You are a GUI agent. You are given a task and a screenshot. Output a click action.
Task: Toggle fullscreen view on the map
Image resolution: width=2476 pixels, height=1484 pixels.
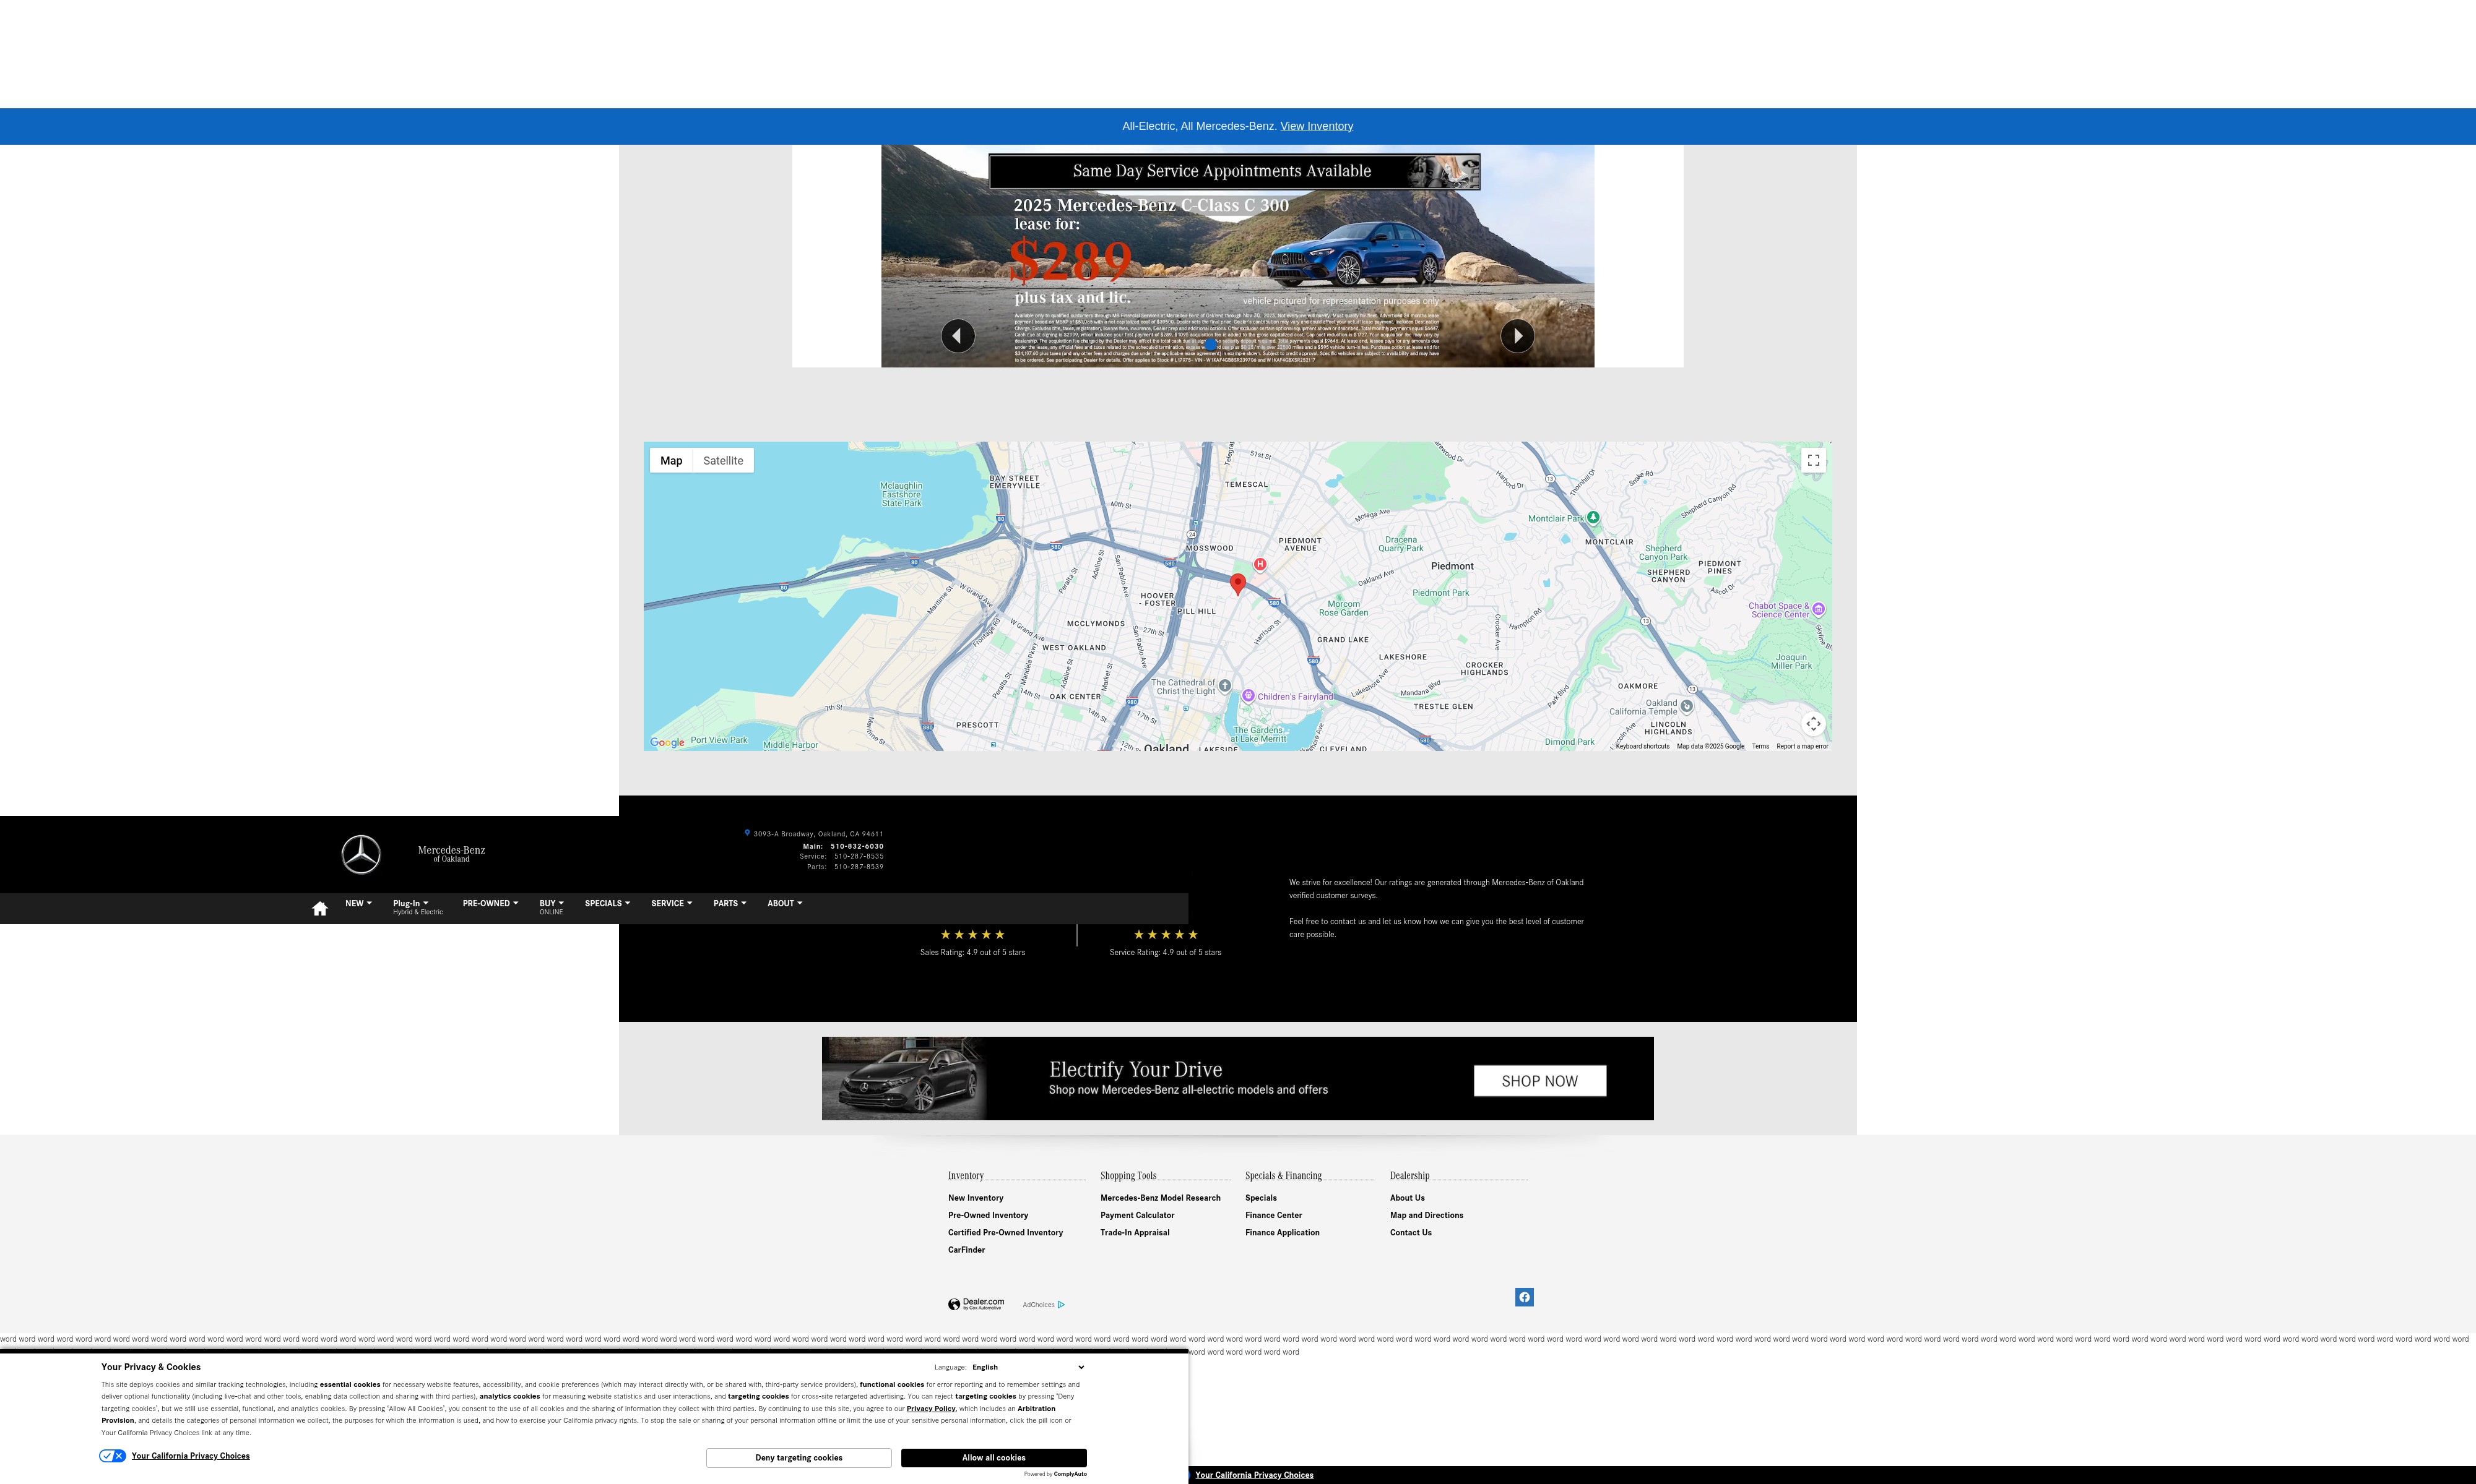point(1812,460)
